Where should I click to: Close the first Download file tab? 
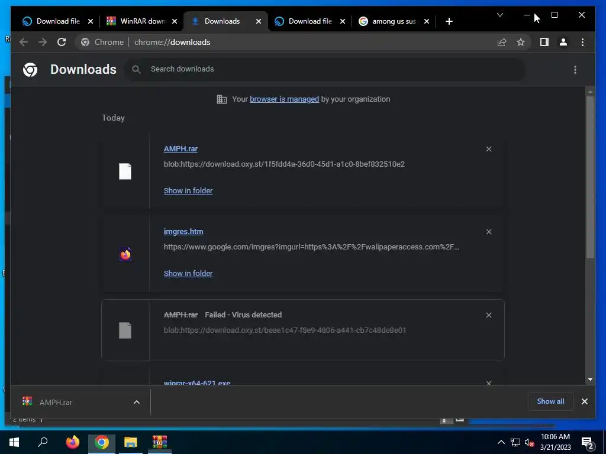click(x=91, y=21)
